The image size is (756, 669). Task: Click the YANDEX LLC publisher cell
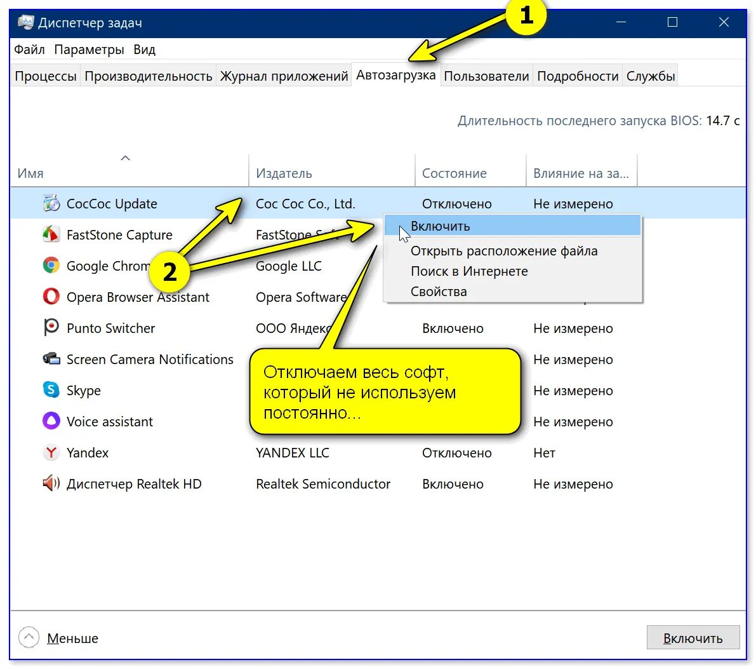click(x=292, y=453)
